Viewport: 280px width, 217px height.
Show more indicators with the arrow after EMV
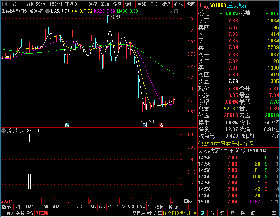[149, 207]
